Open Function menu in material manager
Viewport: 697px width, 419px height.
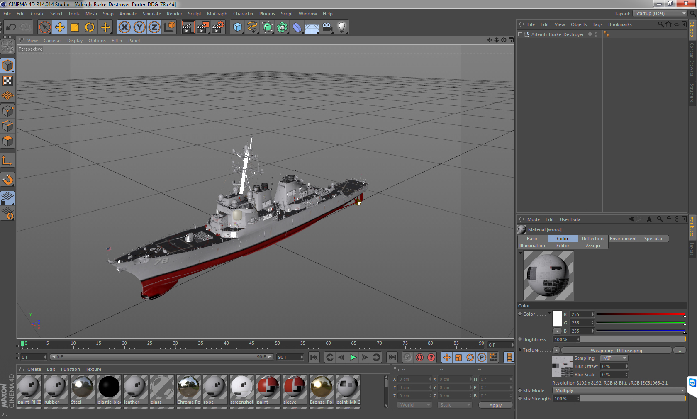[70, 369]
